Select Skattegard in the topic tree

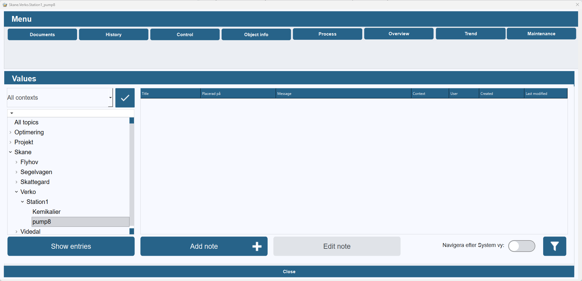35,182
